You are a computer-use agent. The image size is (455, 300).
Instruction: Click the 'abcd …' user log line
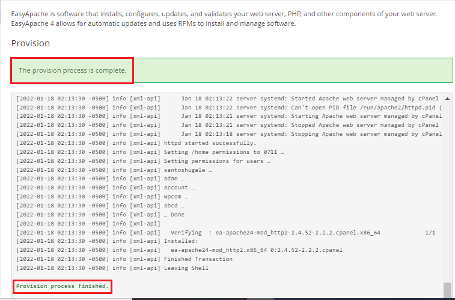point(100,206)
